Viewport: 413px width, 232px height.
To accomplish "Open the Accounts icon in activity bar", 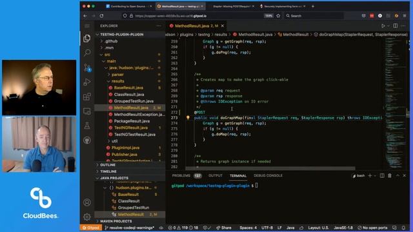I will tap(87, 202).
